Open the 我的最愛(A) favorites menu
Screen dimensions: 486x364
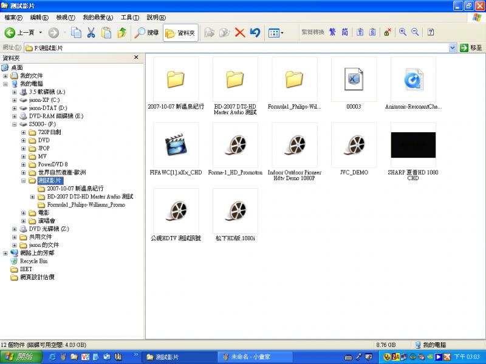[97, 18]
